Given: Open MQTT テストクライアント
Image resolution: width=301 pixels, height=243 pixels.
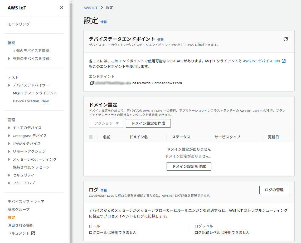Looking at the screenshot, I should point(35,93).
